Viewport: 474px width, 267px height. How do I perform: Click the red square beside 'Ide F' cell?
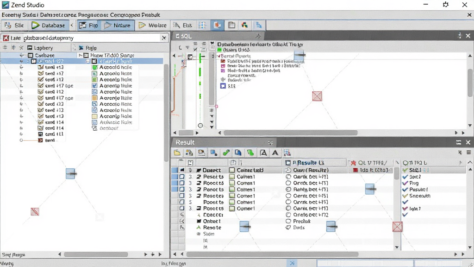pyautogui.click(x=355, y=170)
